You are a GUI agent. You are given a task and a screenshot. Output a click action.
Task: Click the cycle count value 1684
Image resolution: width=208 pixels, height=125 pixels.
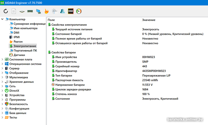pos(145,89)
